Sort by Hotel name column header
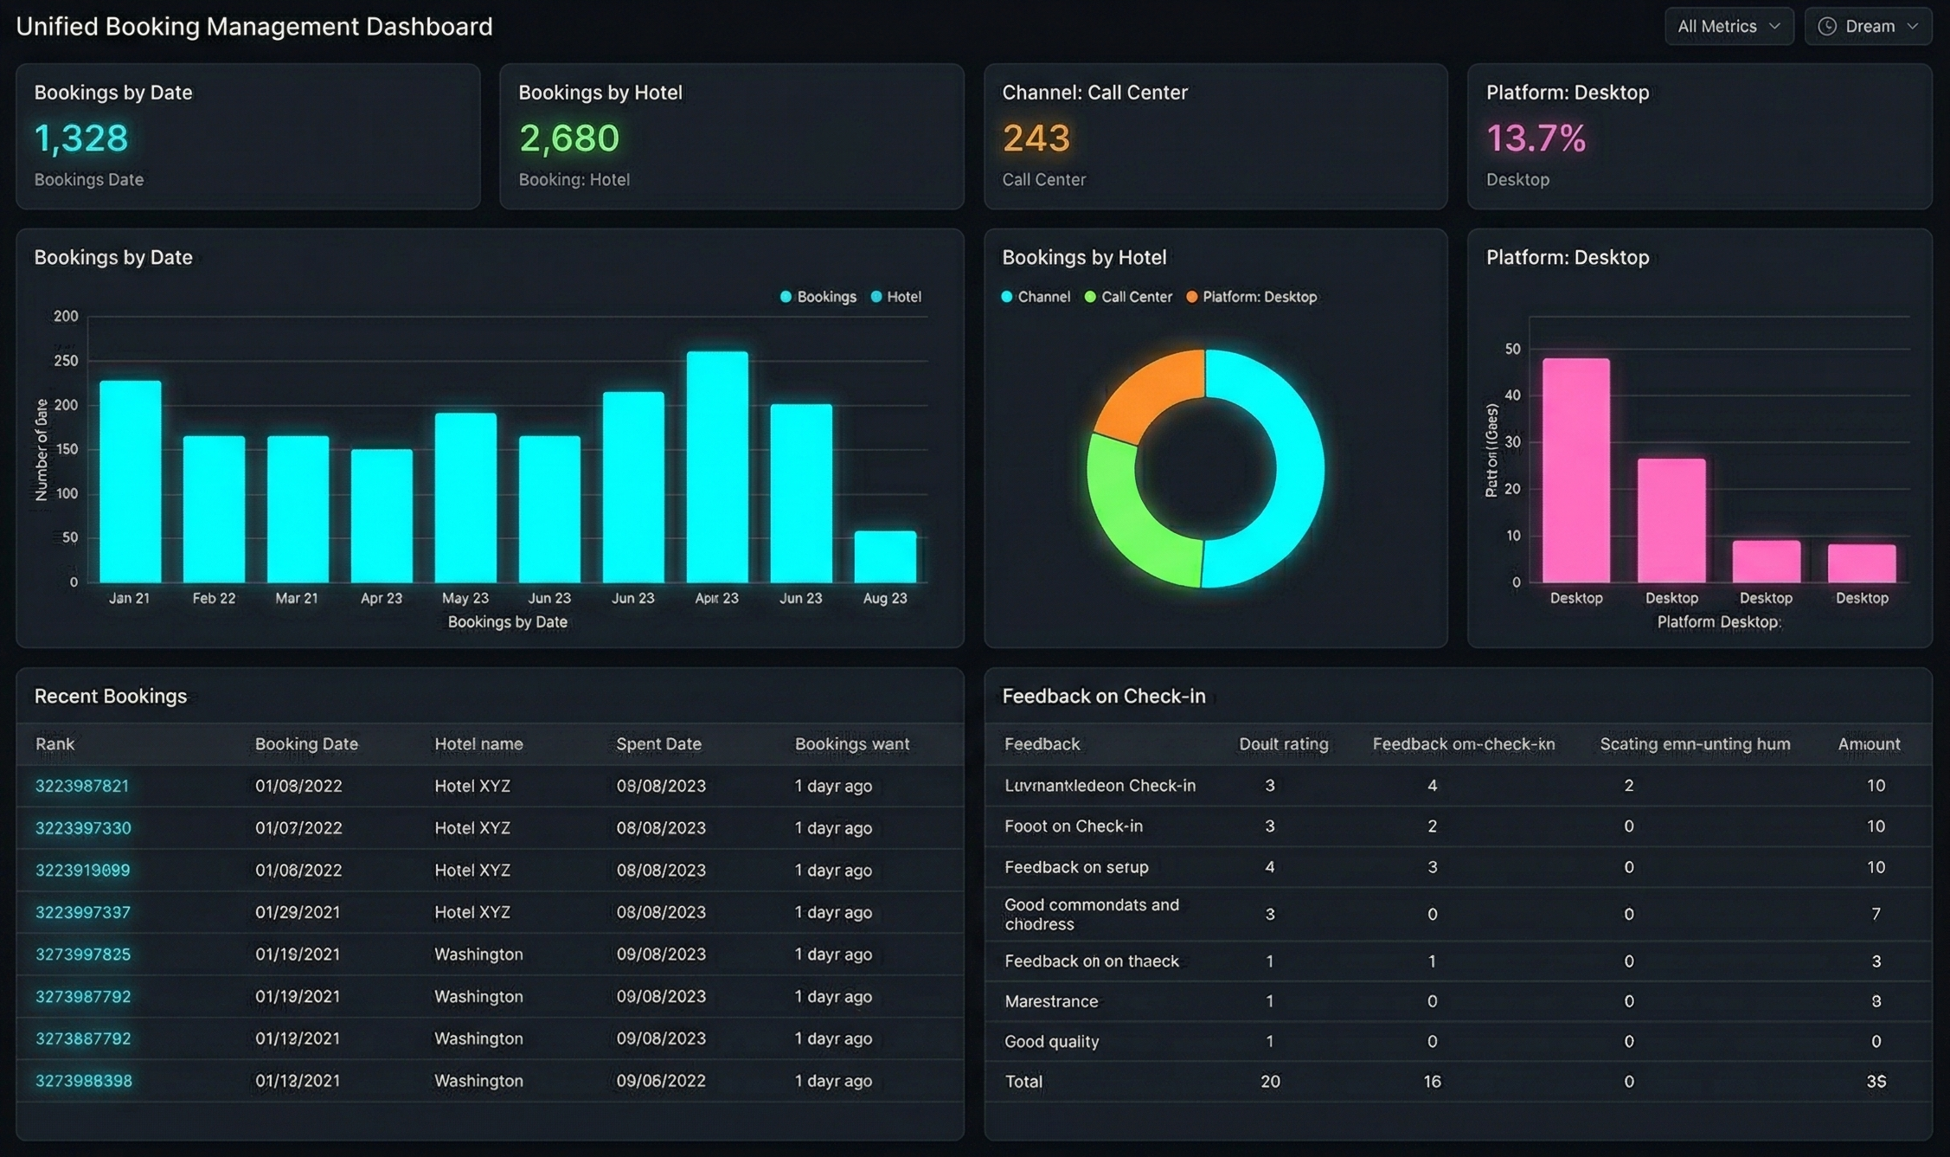This screenshot has width=1950, height=1157. click(478, 744)
